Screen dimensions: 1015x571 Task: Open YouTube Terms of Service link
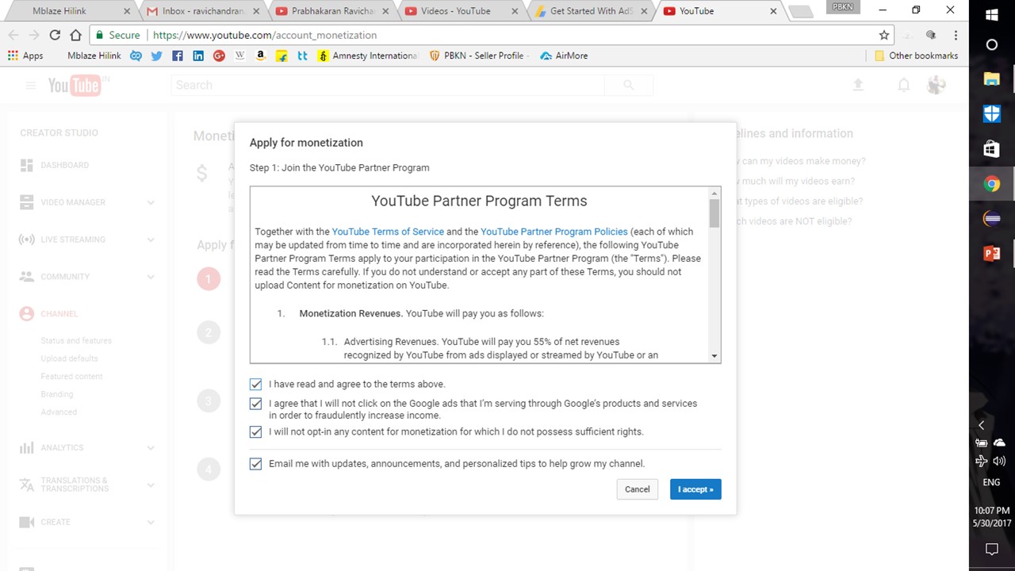[x=388, y=232]
